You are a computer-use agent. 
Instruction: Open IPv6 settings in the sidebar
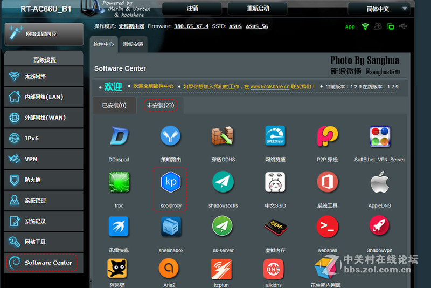click(x=44, y=139)
